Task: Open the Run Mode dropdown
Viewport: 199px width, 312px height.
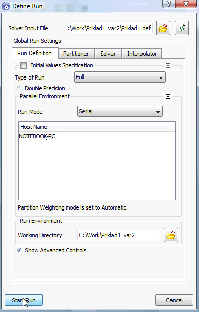Action: click(120, 111)
